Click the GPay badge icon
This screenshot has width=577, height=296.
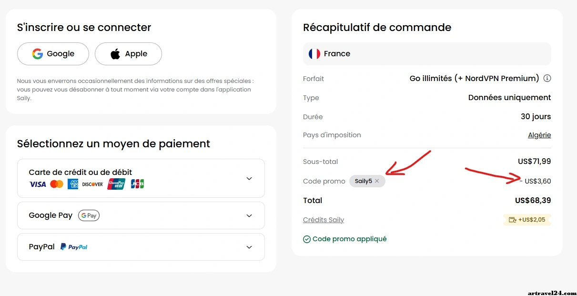click(x=89, y=215)
